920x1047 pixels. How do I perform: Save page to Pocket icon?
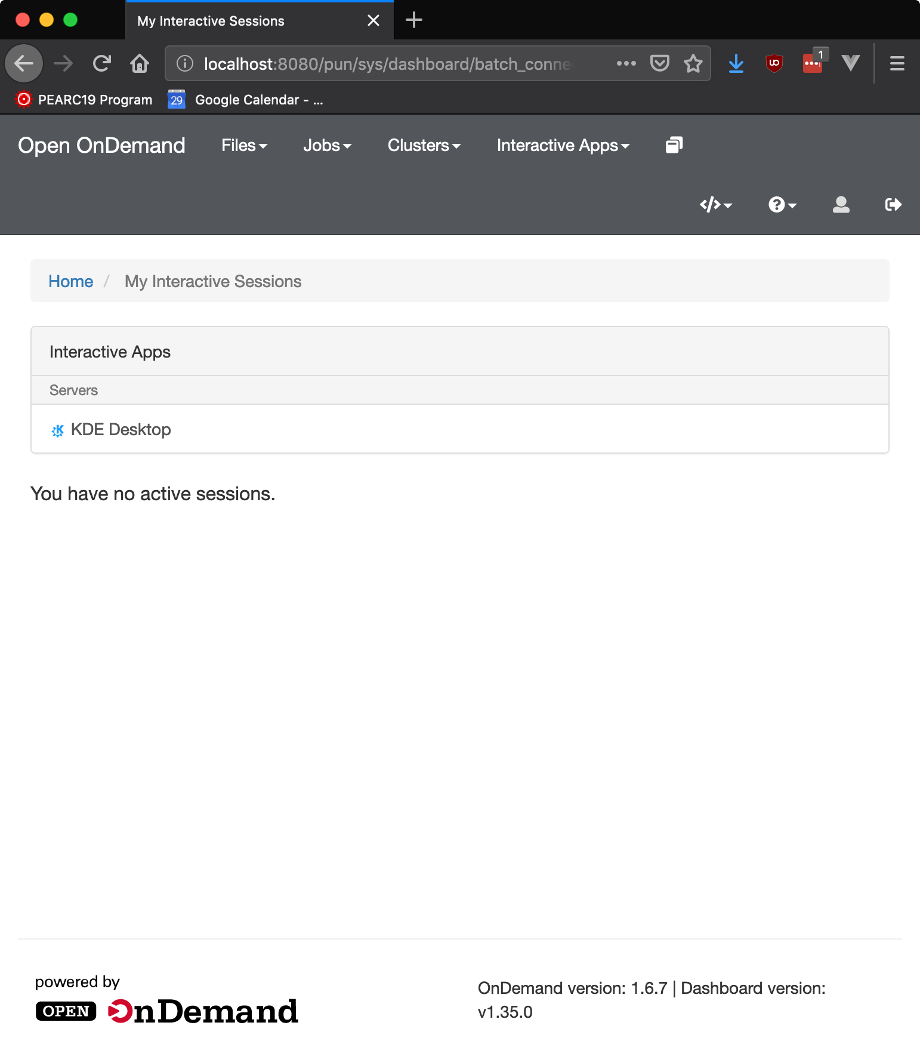tap(659, 63)
